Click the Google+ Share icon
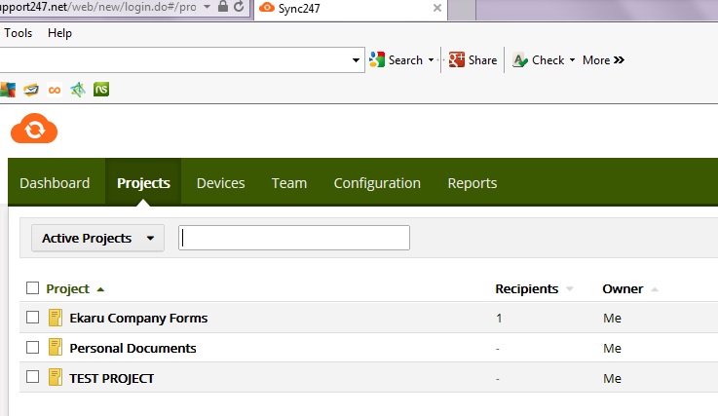The image size is (718, 416). coord(457,59)
